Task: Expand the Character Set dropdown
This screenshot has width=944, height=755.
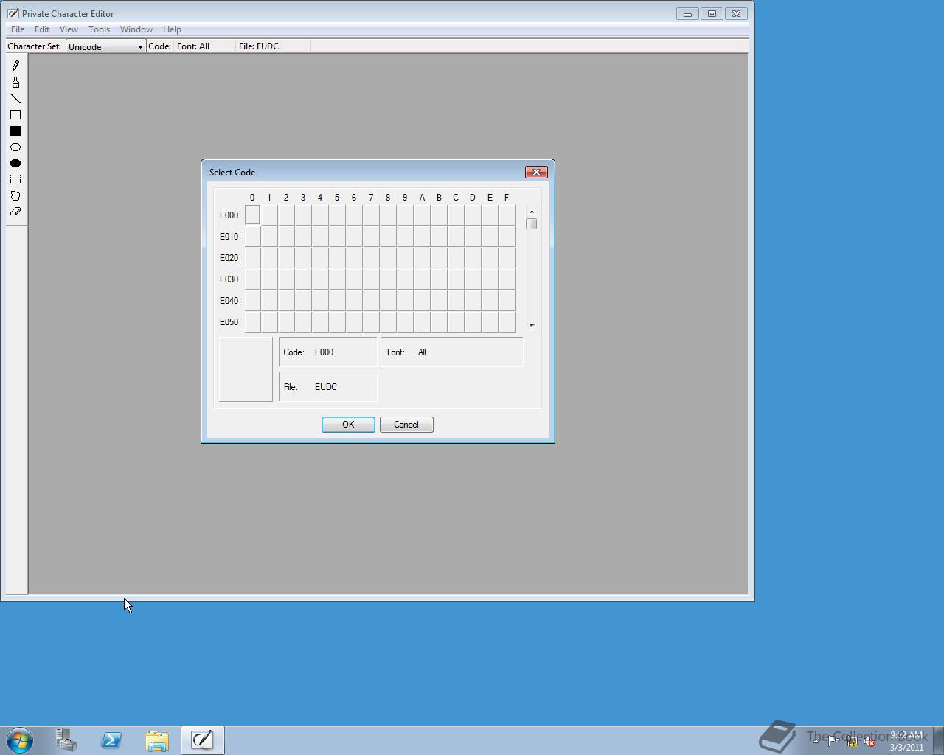Action: pyautogui.click(x=140, y=46)
